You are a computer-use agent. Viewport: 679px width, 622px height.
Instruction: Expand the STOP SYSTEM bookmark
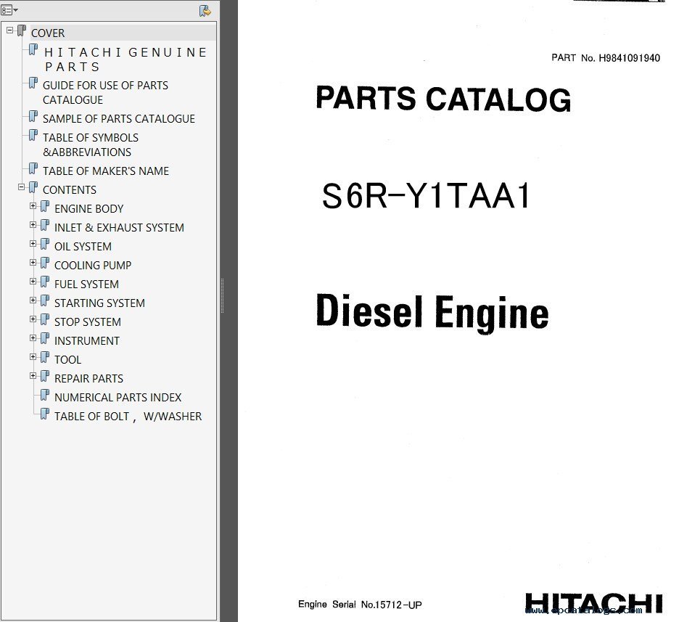tap(33, 319)
